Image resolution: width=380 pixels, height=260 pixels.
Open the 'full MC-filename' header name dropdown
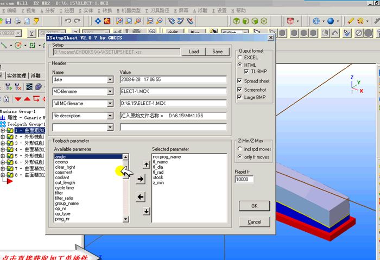[110, 104]
